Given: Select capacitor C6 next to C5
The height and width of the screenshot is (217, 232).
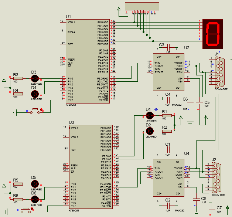Looking at the screenshot, I should tap(191, 104).
